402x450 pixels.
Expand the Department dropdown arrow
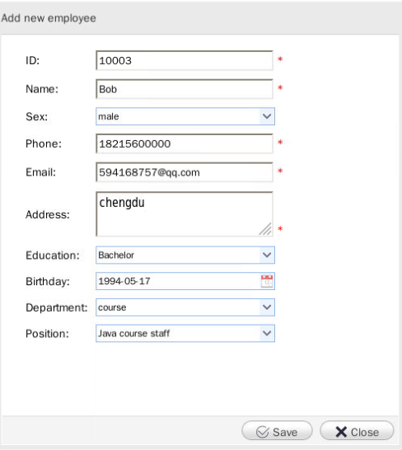(x=267, y=307)
